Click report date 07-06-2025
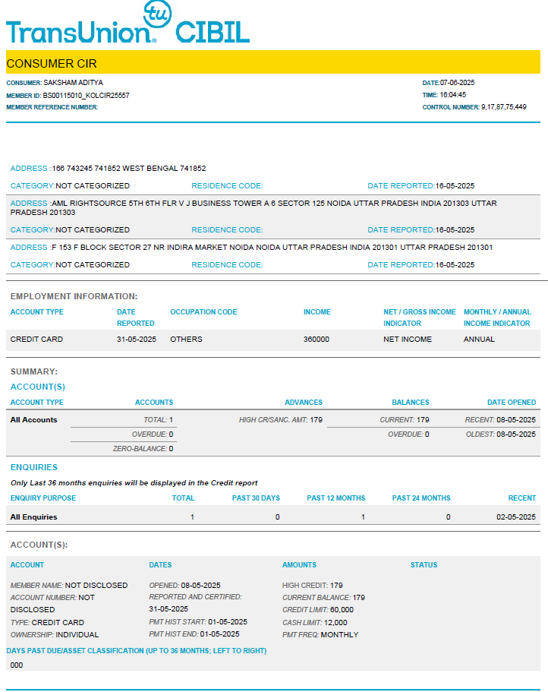Image resolution: width=548 pixels, height=692 pixels. [457, 83]
